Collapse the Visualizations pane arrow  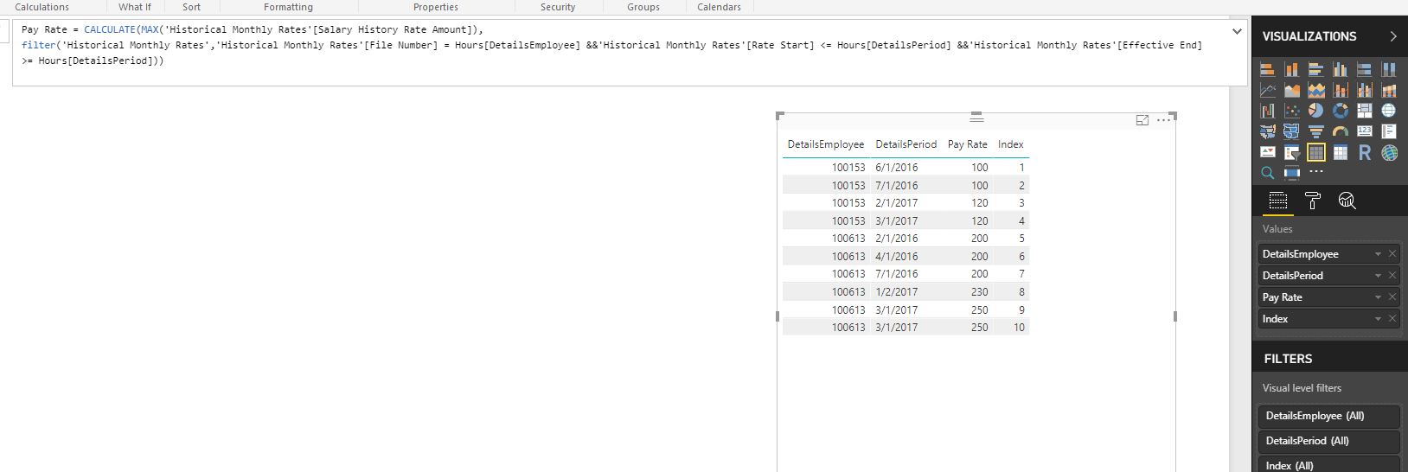click(1392, 36)
